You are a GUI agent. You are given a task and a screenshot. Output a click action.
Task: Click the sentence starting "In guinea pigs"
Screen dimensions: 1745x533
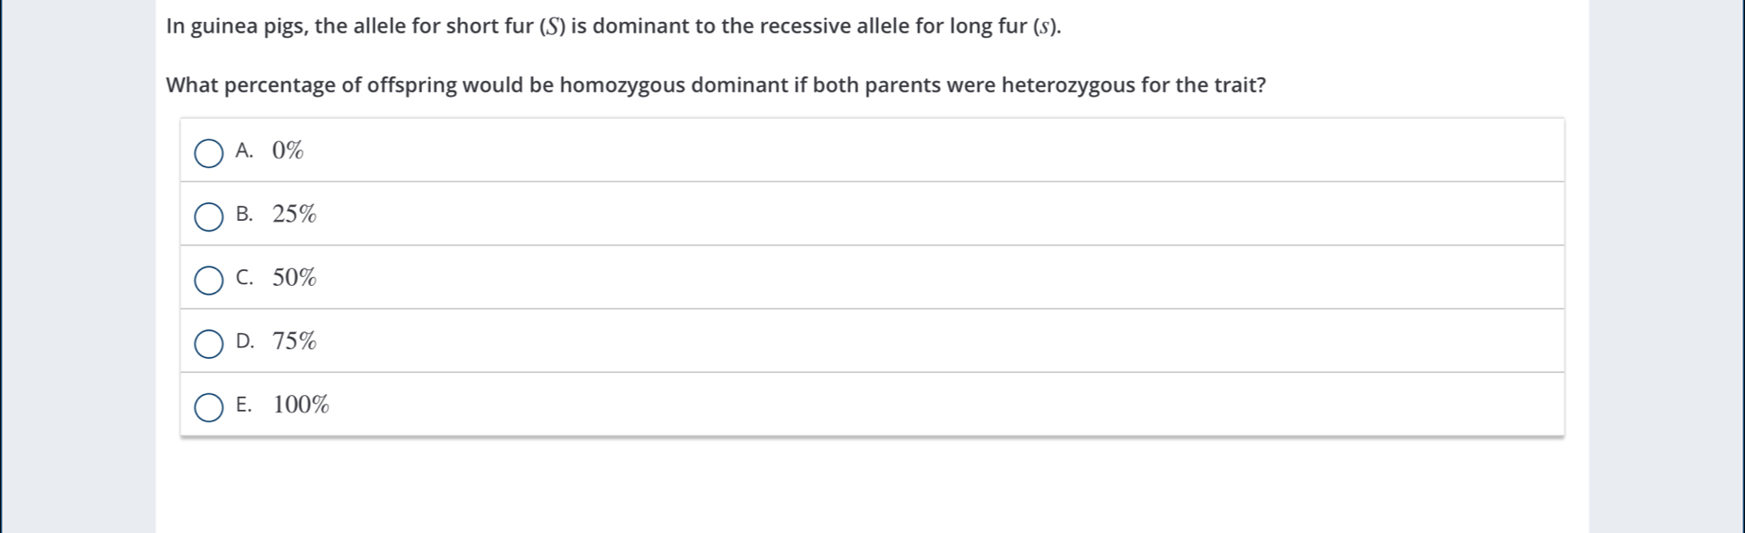pyautogui.click(x=613, y=26)
